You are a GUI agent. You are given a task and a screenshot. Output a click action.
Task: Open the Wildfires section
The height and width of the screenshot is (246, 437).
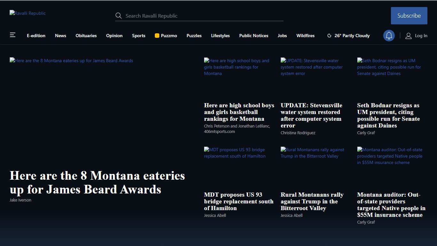pyautogui.click(x=305, y=36)
